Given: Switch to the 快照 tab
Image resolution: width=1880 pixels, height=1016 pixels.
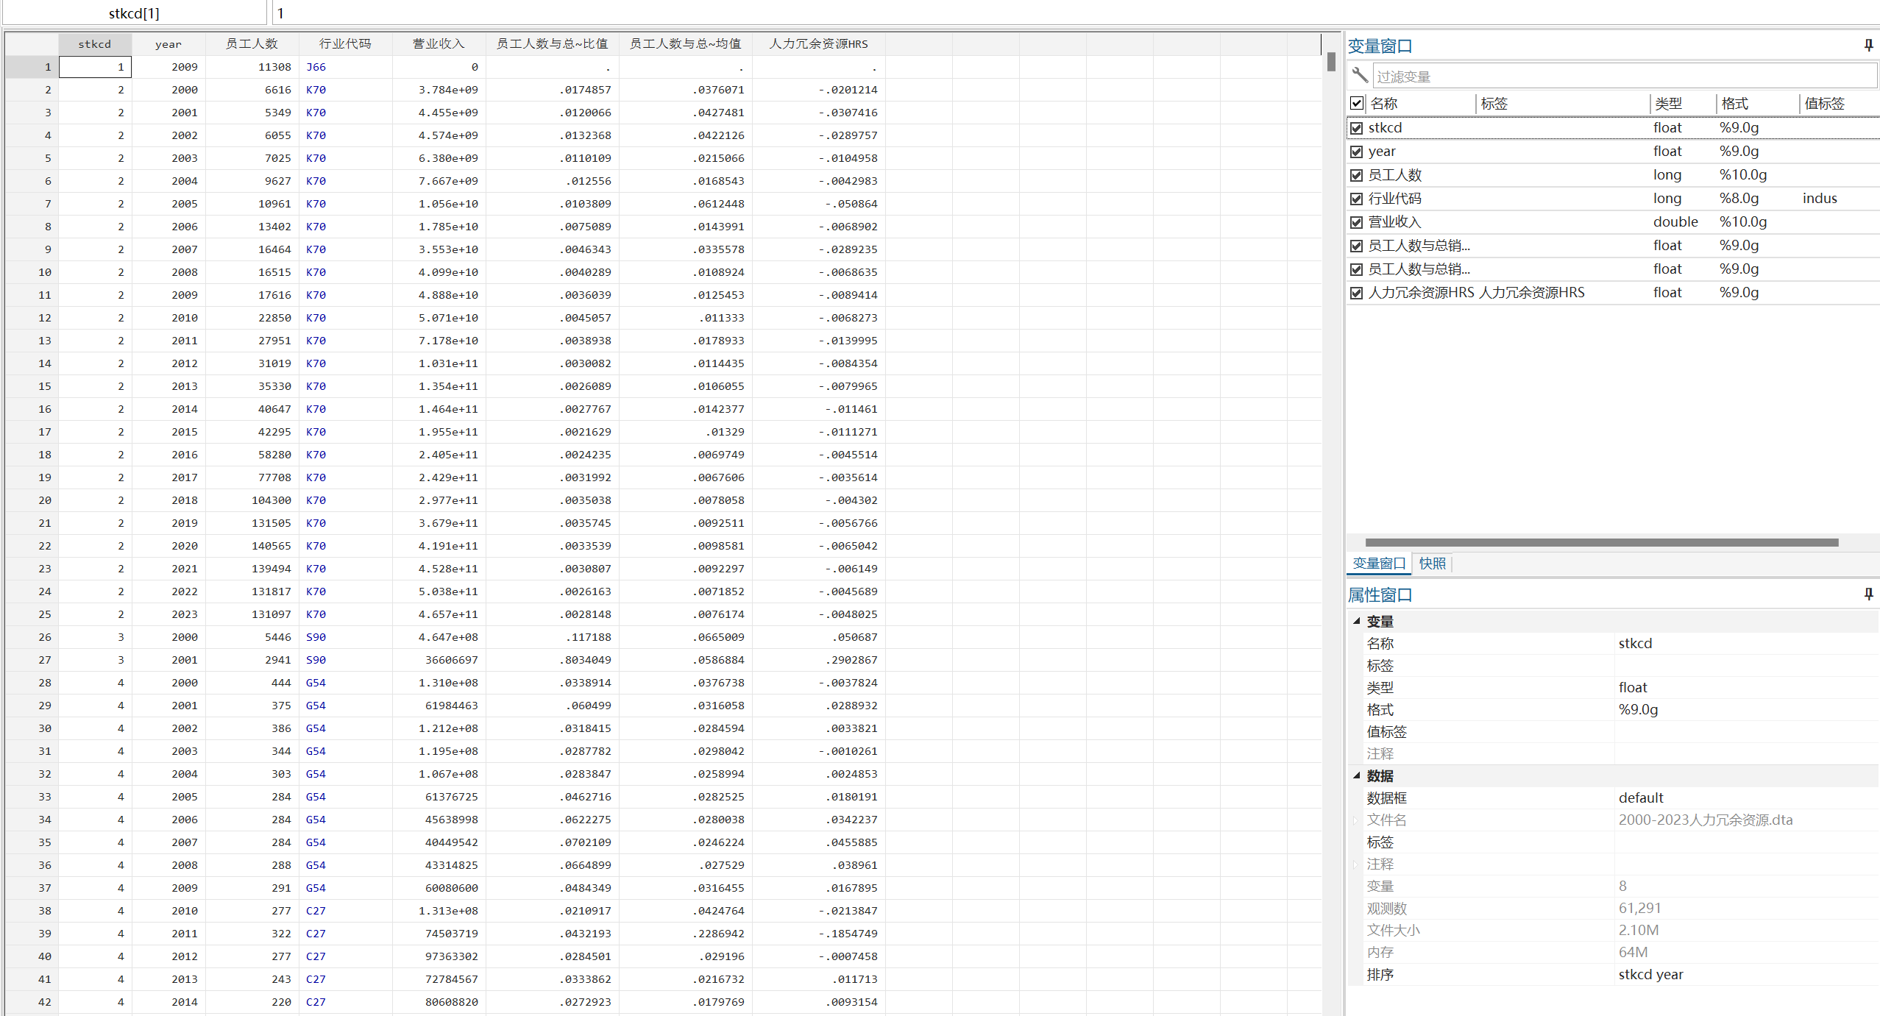Looking at the screenshot, I should point(1432,564).
